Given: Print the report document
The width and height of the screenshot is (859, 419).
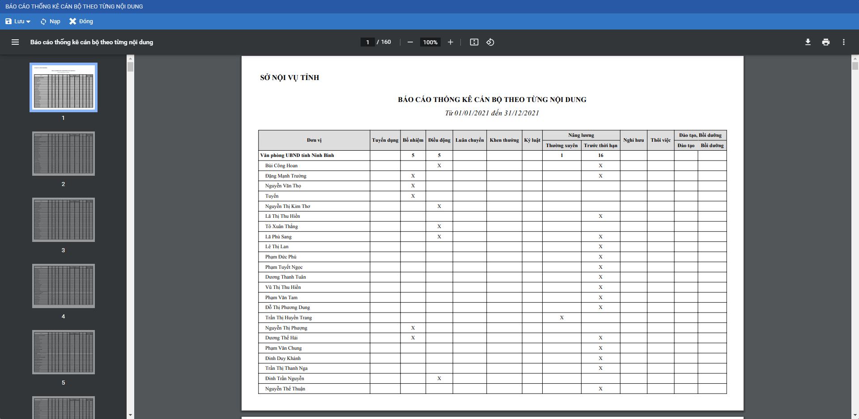Looking at the screenshot, I should [x=826, y=42].
